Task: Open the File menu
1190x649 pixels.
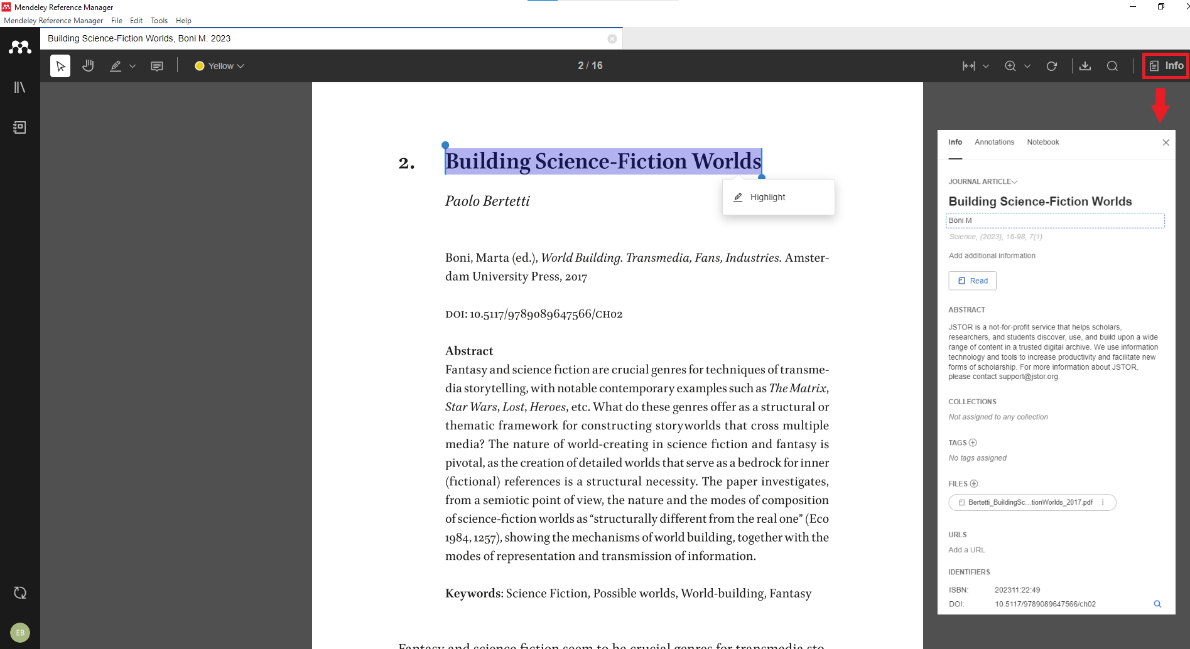Action: click(x=117, y=21)
